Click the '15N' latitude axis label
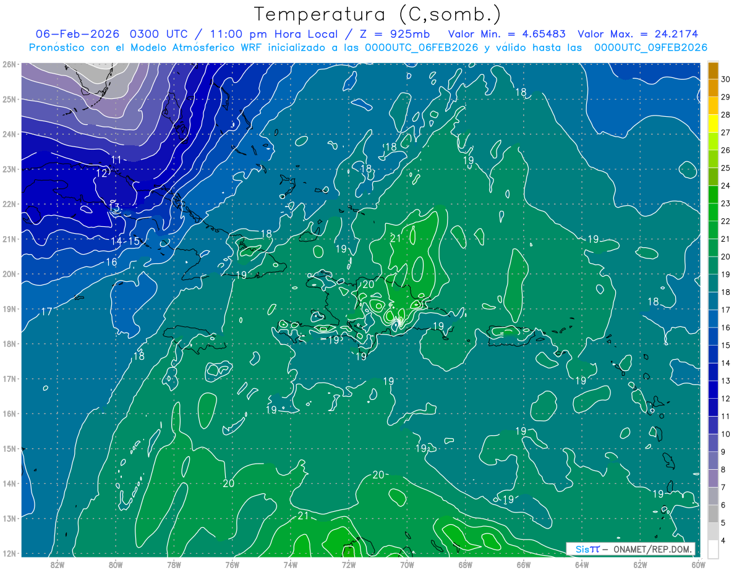Screen dimensions: 742x573 (9, 449)
